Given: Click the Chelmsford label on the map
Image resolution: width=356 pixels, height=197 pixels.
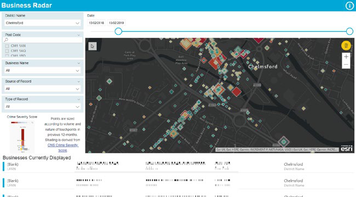Looking at the screenshot, I should [263, 67].
